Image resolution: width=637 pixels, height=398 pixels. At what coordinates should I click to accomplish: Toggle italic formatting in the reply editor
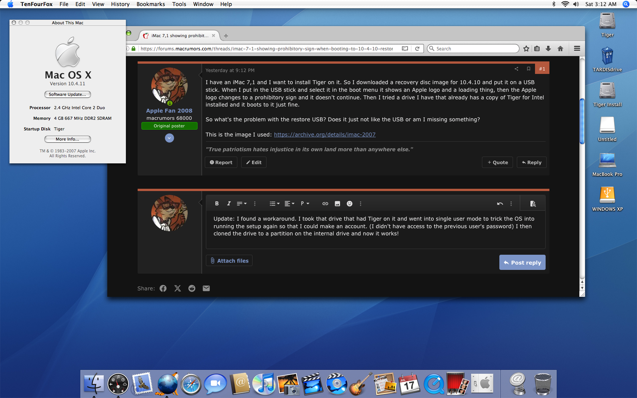coord(229,204)
